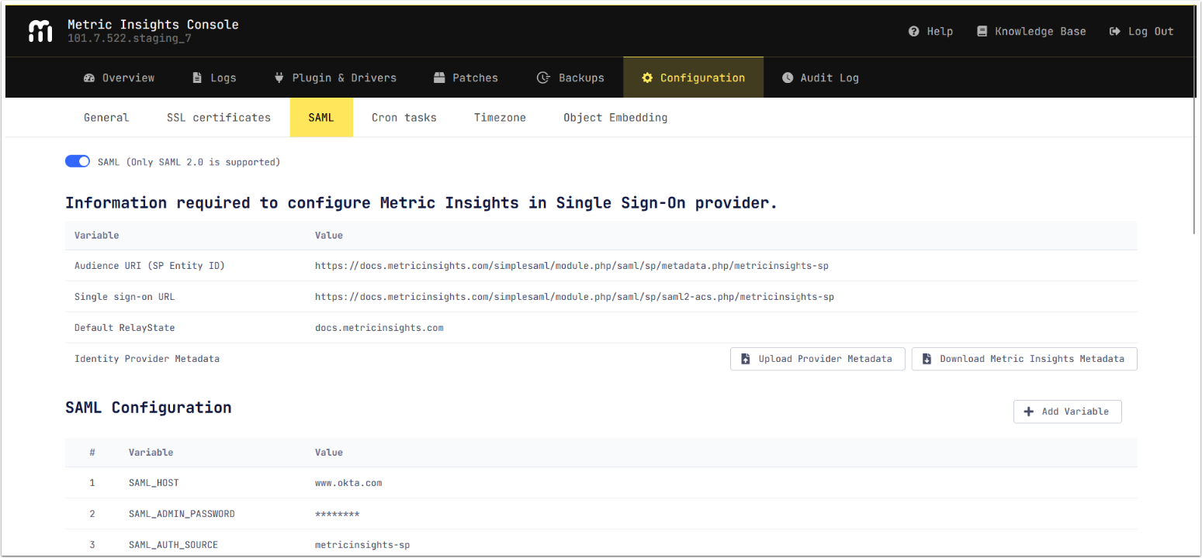Open Help via the question mark icon

click(914, 32)
